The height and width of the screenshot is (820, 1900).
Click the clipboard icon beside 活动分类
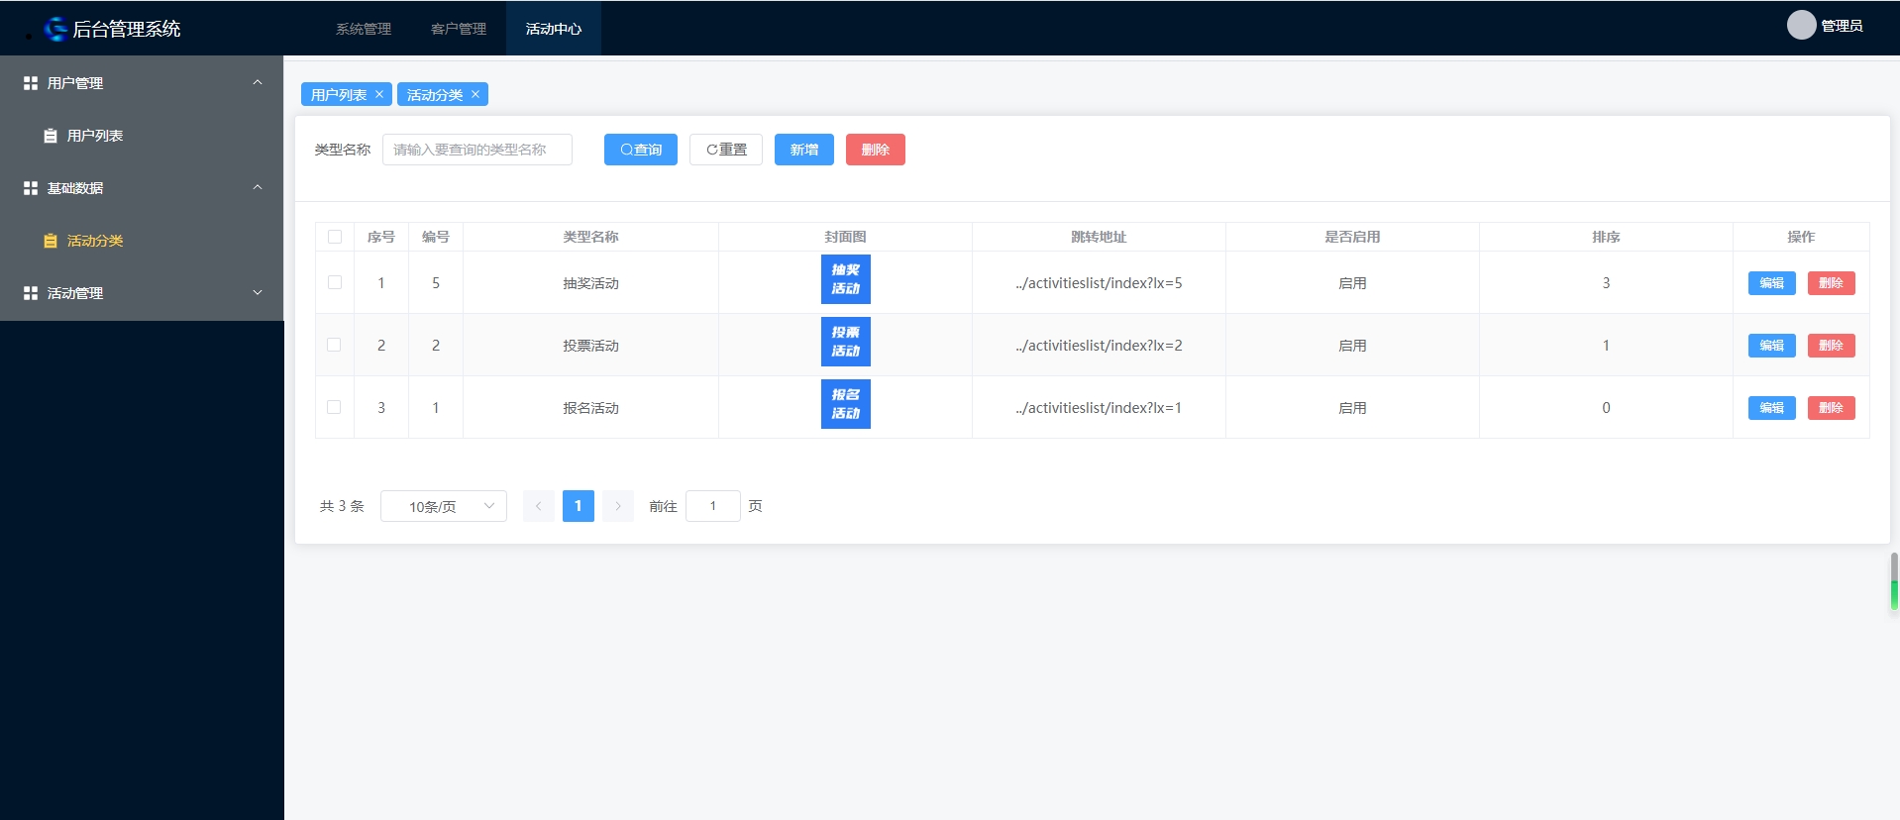click(51, 241)
